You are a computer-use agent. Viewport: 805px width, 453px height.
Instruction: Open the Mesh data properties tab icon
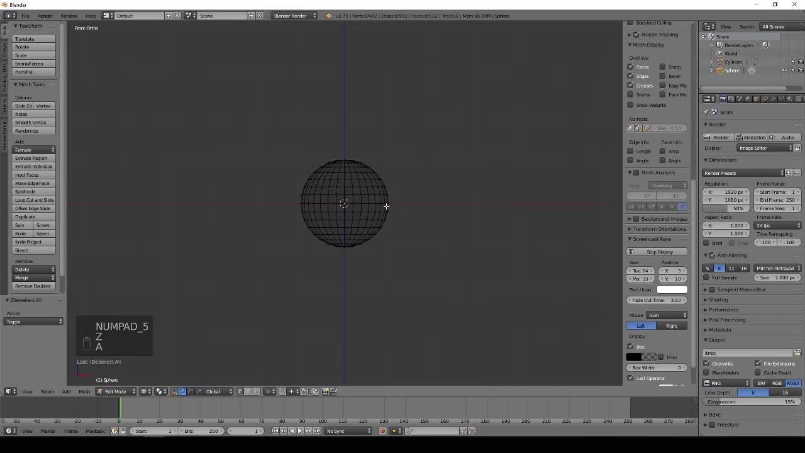[782, 99]
